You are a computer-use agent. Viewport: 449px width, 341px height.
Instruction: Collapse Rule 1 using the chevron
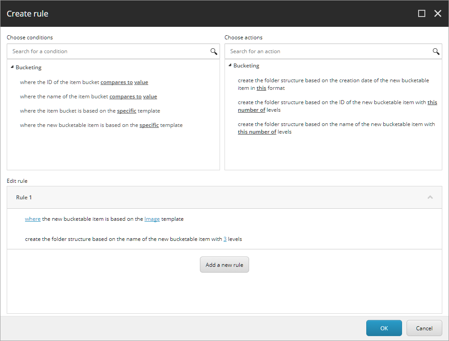click(430, 197)
